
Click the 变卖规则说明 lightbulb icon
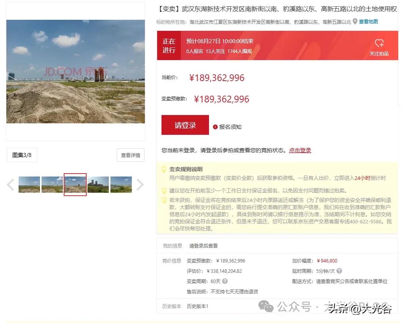[x=163, y=169]
